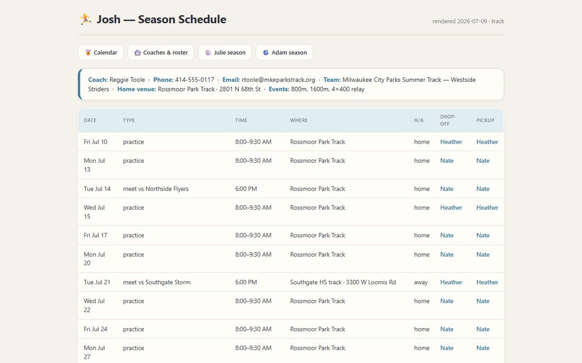Click the email rtoole@mkeparkstrack.org
Viewport: 582px width, 363px height.
(x=278, y=80)
